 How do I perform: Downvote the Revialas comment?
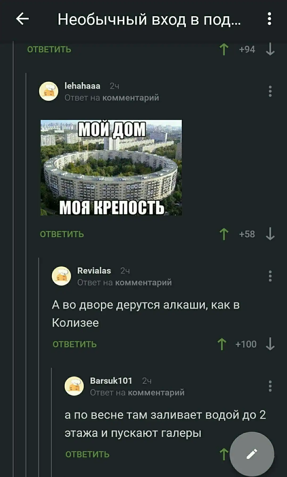click(270, 344)
